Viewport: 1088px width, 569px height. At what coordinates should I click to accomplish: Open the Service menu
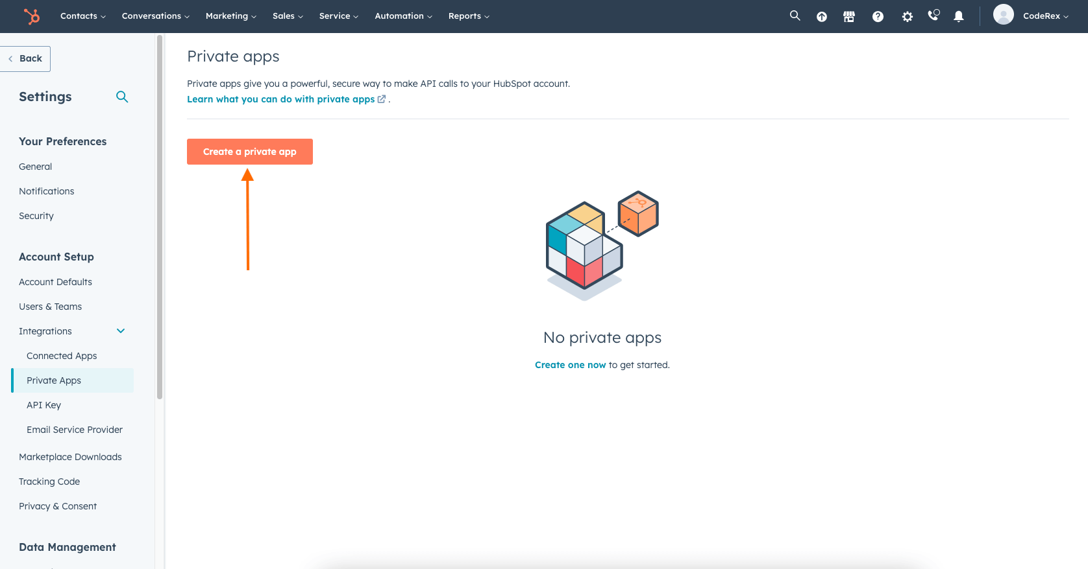click(x=339, y=16)
